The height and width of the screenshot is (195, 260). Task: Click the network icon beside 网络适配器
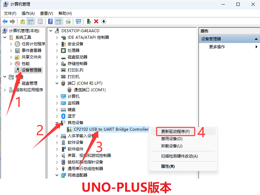coord(63,175)
